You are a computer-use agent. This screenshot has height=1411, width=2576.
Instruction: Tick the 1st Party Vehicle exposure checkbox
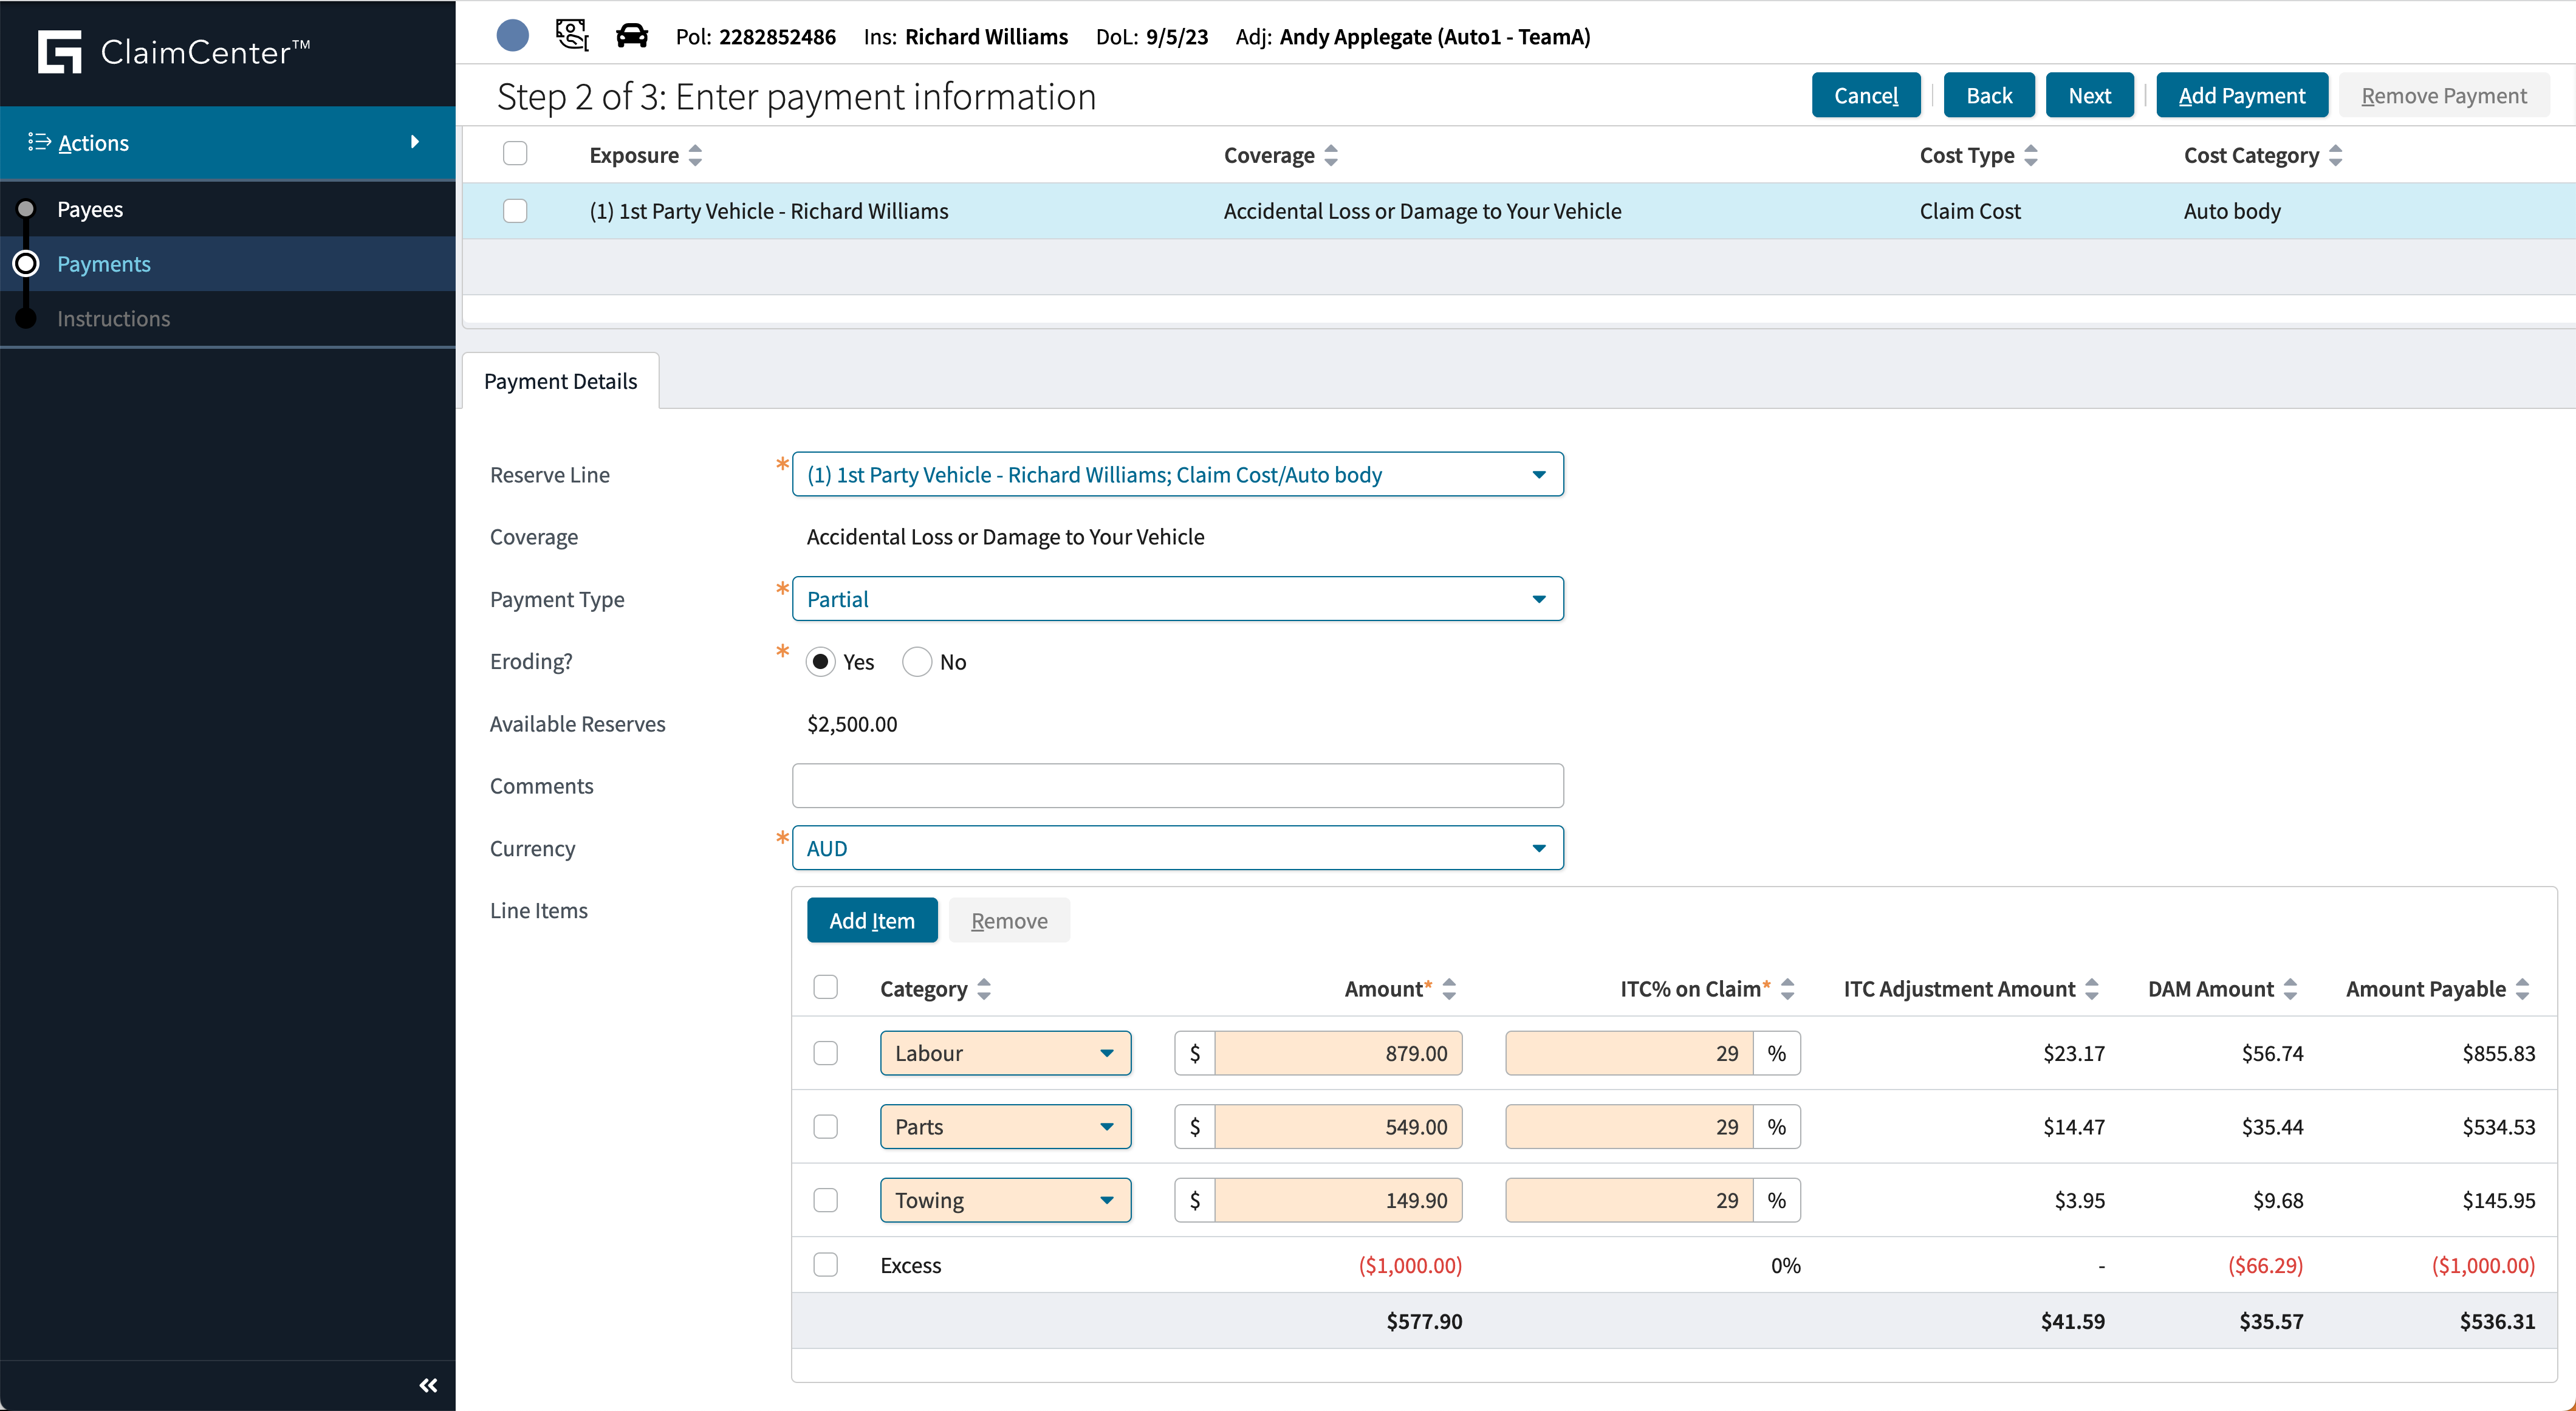click(x=515, y=211)
